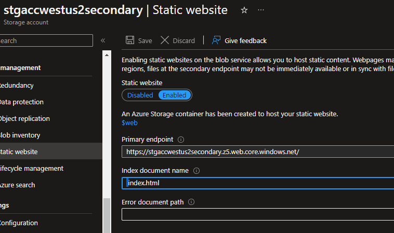Image resolution: width=394 pixels, height=233 pixels.
Task: Click the Discard X icon
Action: pyautogui.click(x=165, y=40)
